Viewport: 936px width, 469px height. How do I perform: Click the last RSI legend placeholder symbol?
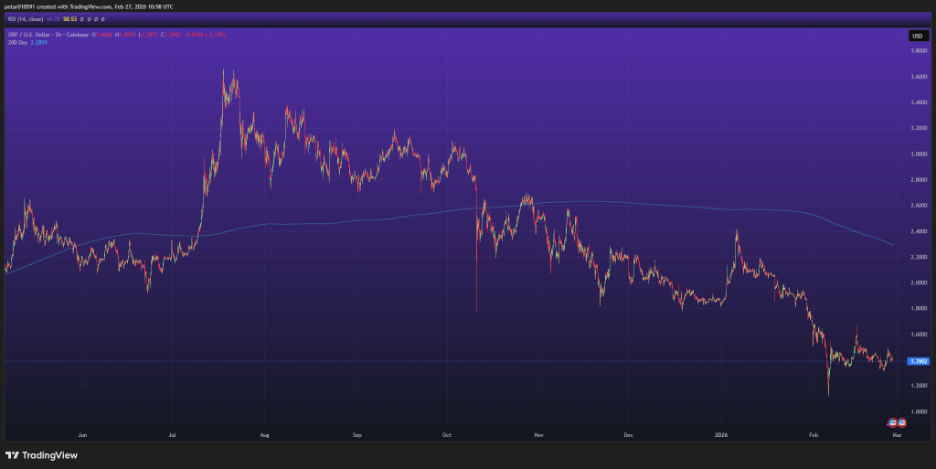(103, 19)
